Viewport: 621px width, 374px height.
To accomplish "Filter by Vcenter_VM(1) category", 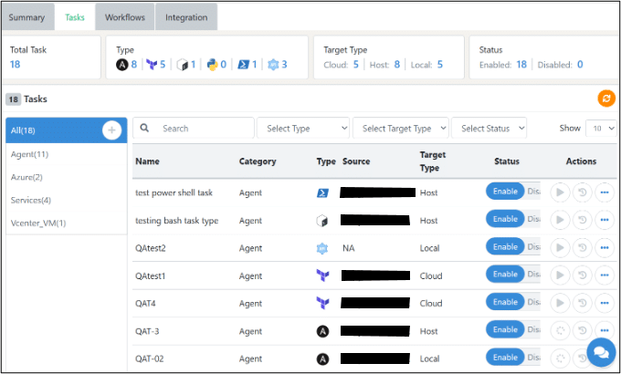I will [x=67, y=223].
